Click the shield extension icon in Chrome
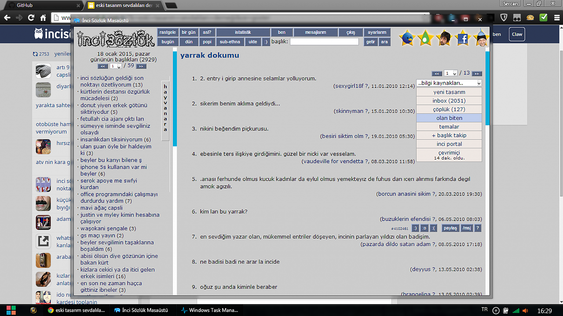Viewport: 563px width, 316px height. pyautogui.click(x=505, y=18)
